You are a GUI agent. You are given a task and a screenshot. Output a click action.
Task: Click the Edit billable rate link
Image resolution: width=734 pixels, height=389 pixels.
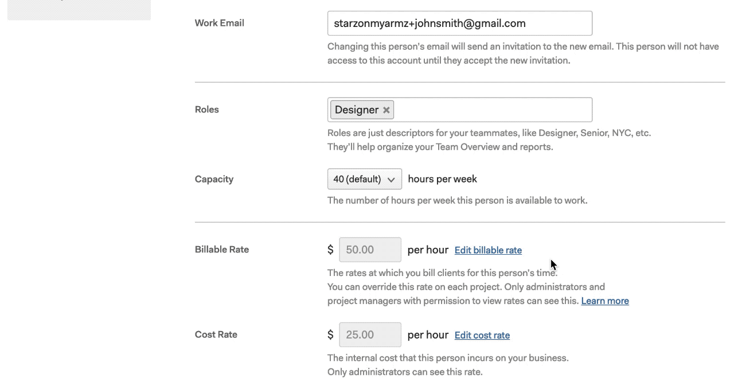pyautogui.click(x=488, y=250)
